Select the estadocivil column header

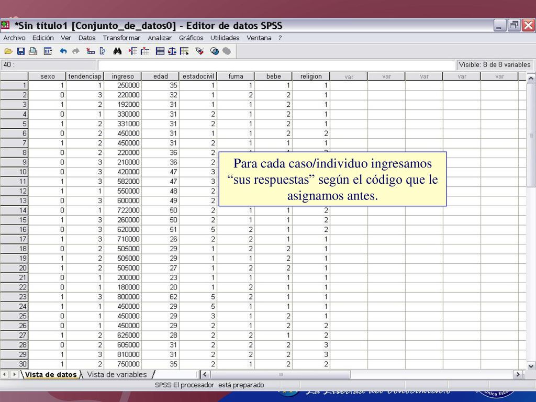(x=198, y=76)
